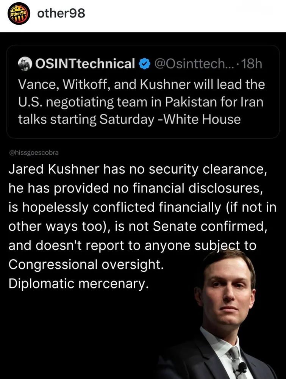Open the OSINTtechnical display name
This screenshot has width=286, height=379.
point(85,64)
